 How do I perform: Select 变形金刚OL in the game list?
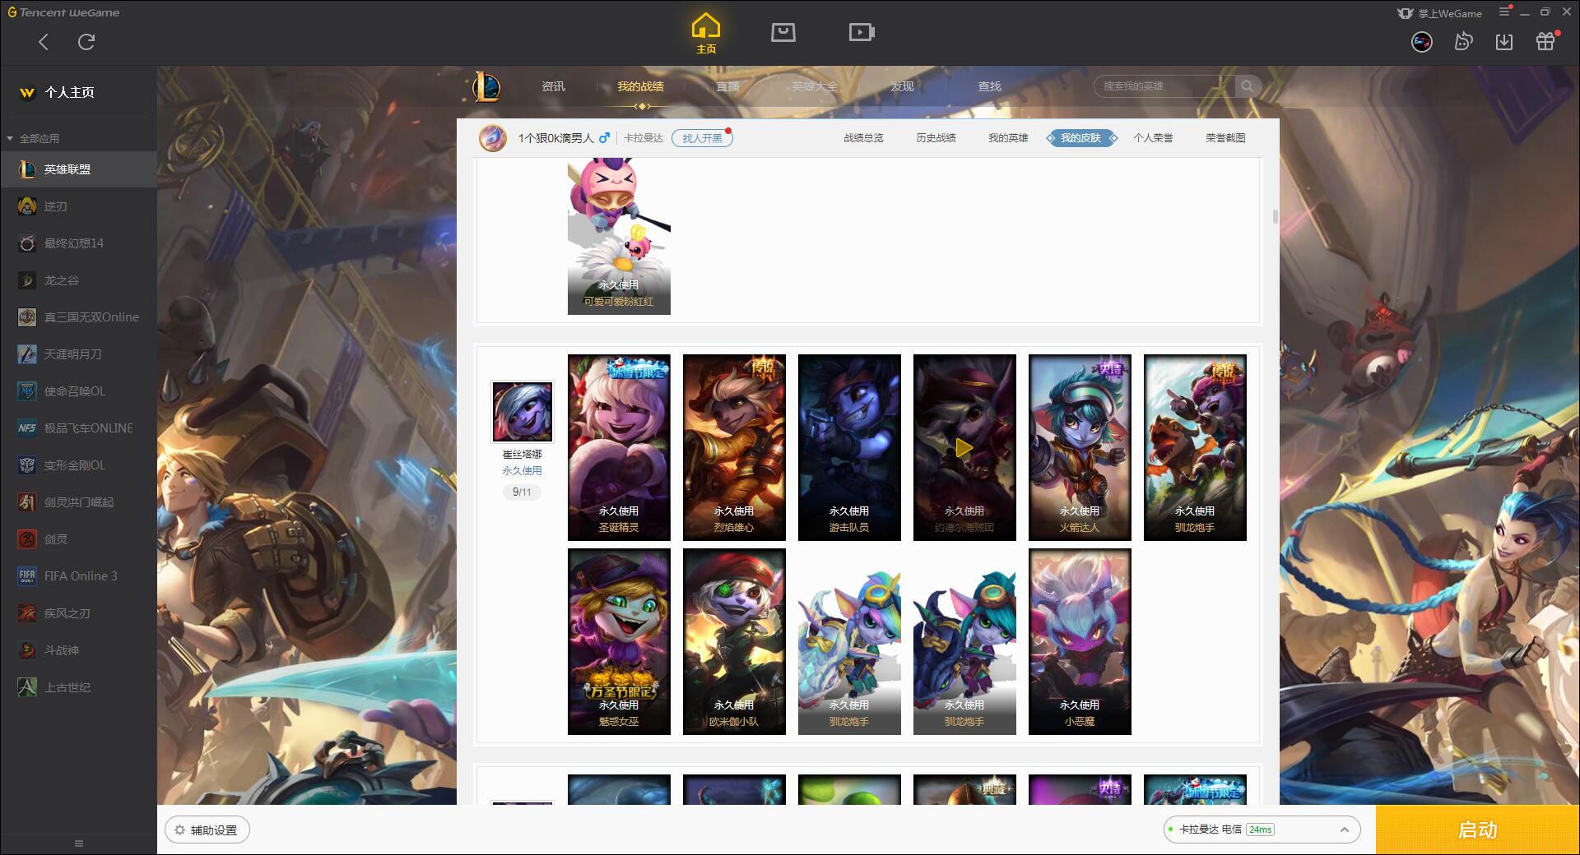point(78,465)
